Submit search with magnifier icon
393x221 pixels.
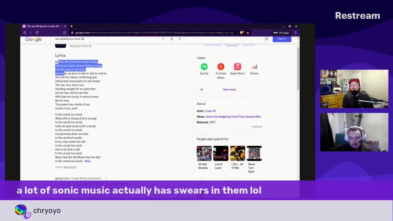click(x=180, y=39)
